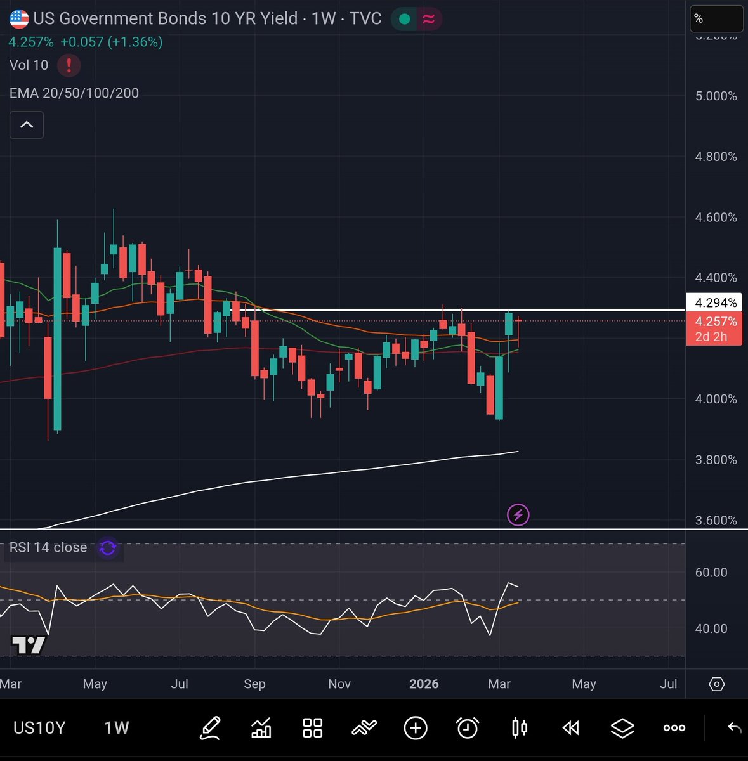This screenshot has height=761, width=748.
Task: Open the % price scale unit box
Action: pyautogui.click(x=716, y=19)
